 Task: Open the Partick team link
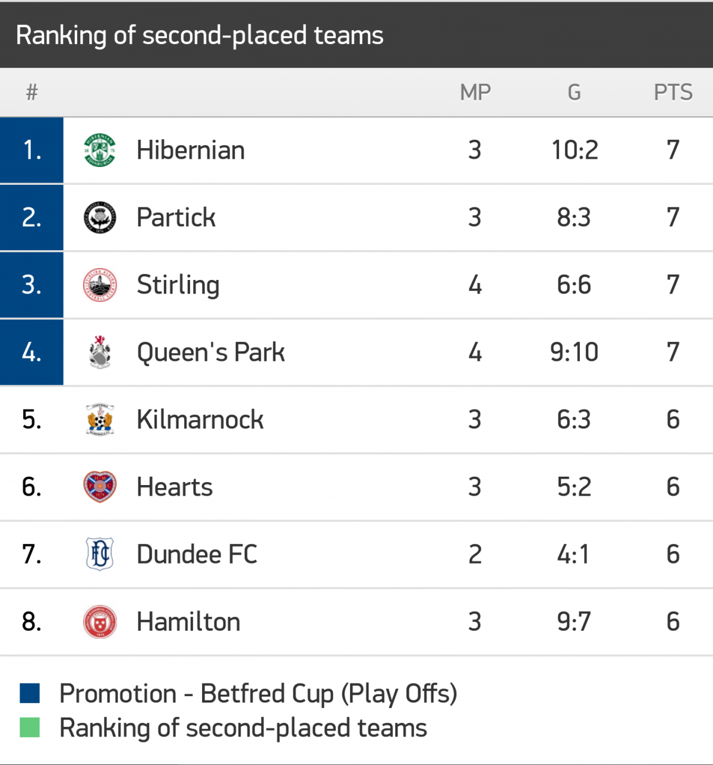[x=176, y=218]
